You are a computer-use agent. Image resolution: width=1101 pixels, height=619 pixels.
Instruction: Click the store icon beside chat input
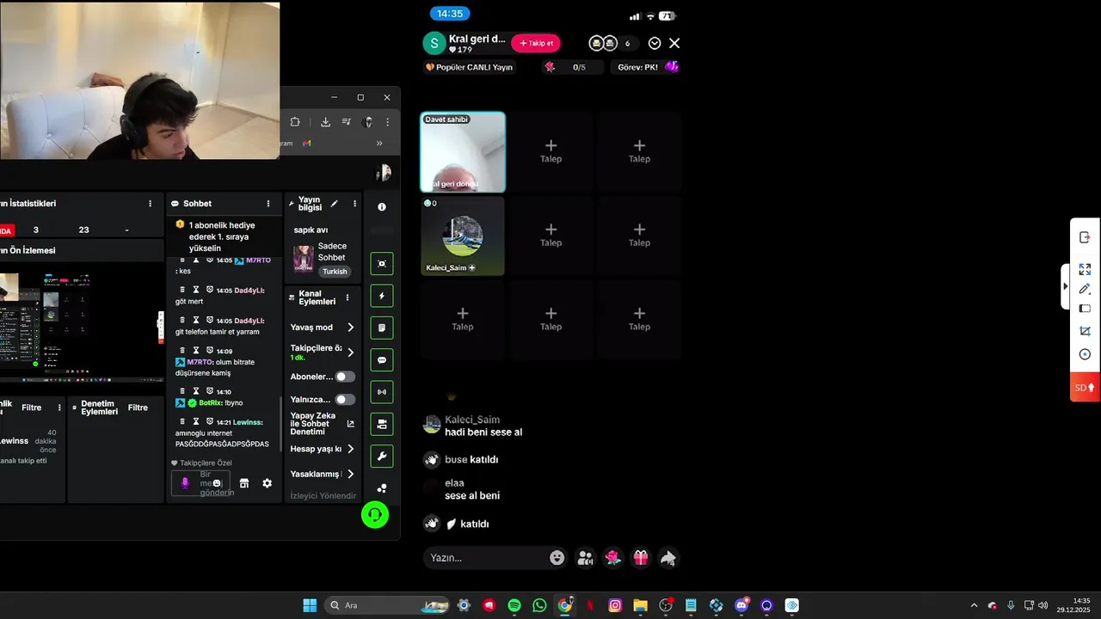coord(244,483)
